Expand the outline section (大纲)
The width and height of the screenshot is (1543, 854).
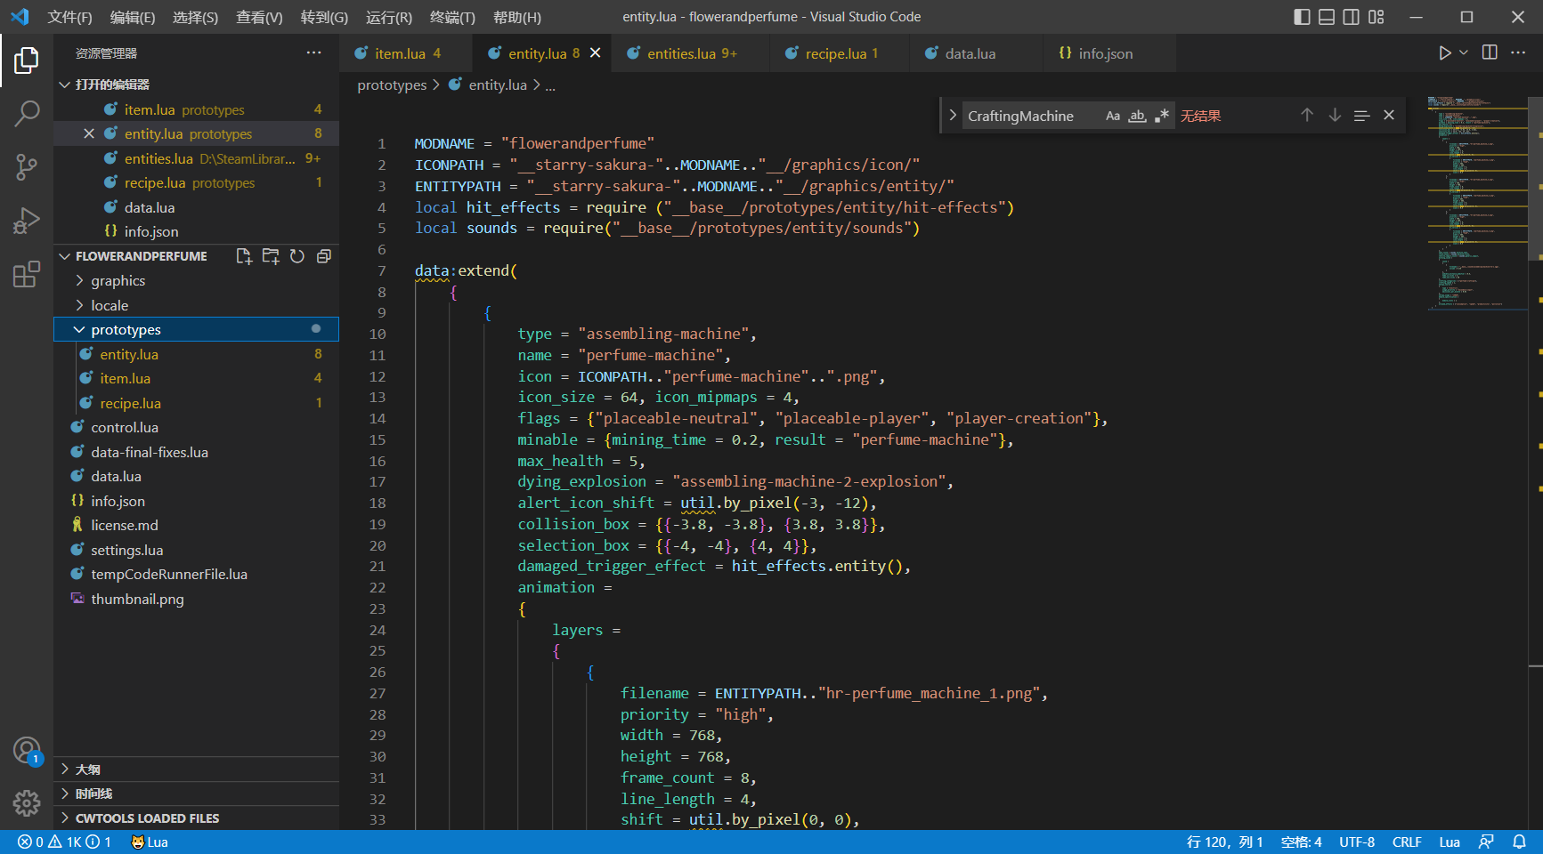[197, 769]
